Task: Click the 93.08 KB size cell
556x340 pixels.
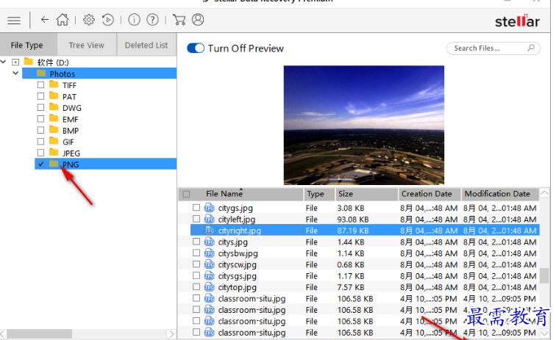Action: click(x=353, y=220)
